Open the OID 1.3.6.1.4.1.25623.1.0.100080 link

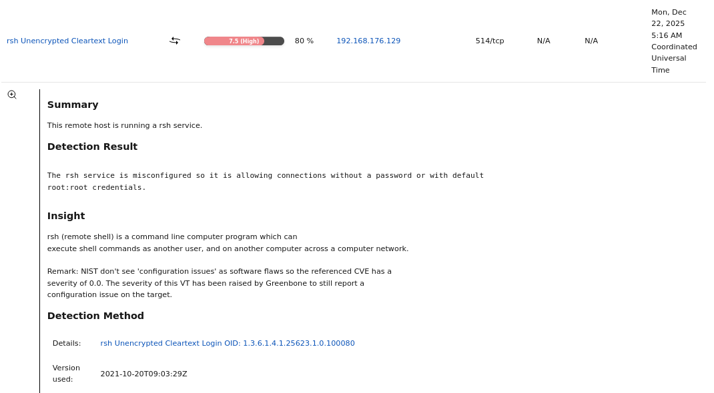pyautogui.click(x=228, y=343)
